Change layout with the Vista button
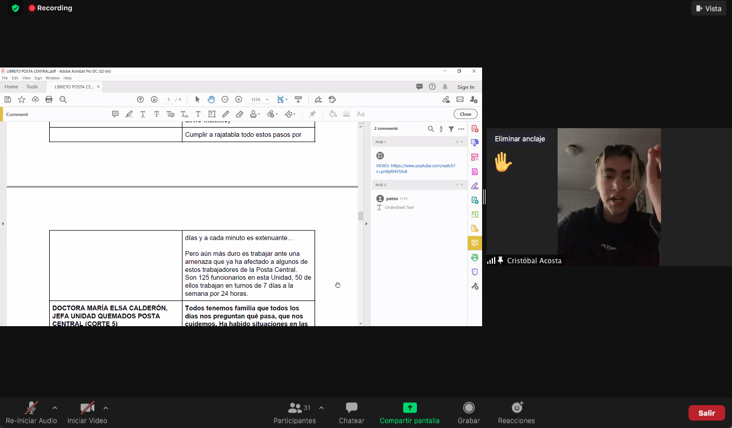Image resolution: width=732 pixels, height=428 pixels. [x=709, y=9]
